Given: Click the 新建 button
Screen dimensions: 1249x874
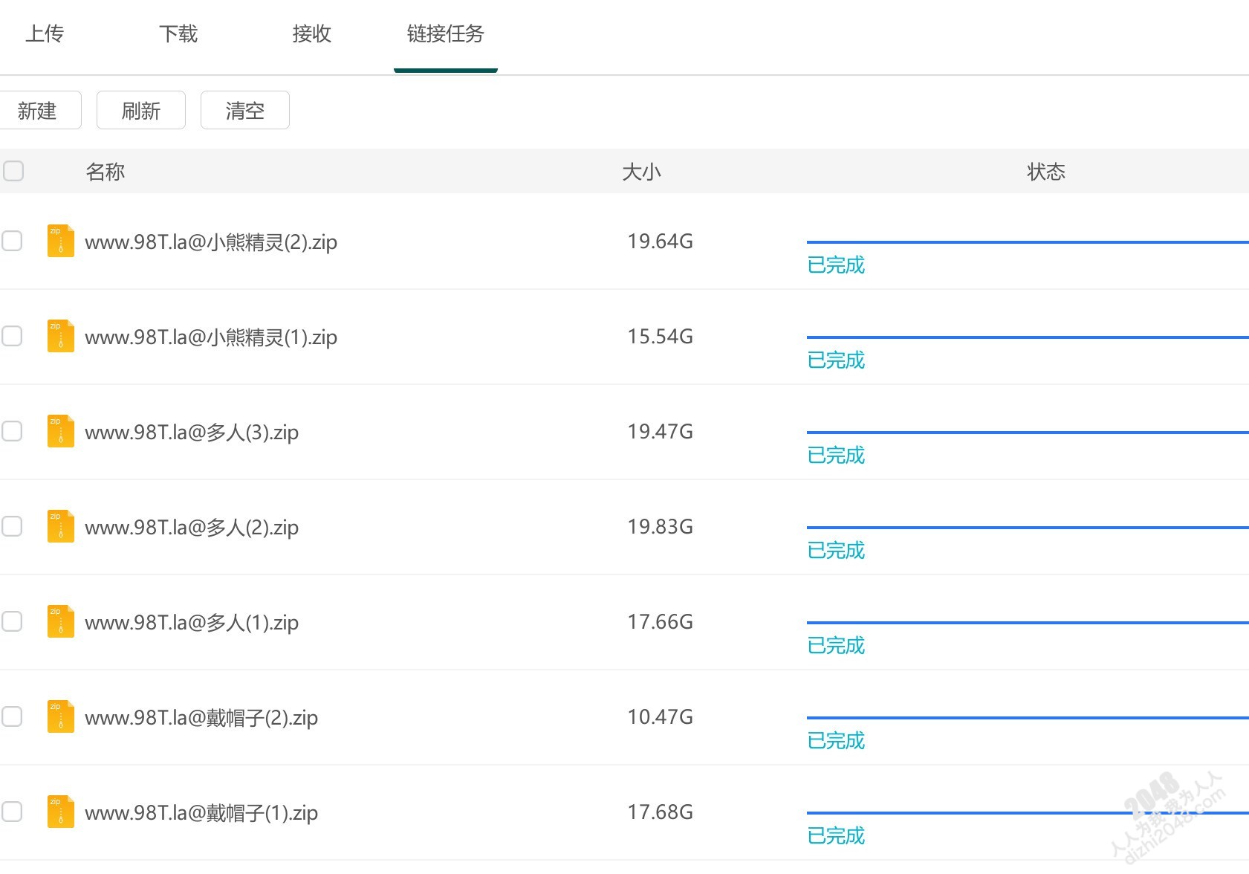Looking at the screenshot, I should [37, 111].
